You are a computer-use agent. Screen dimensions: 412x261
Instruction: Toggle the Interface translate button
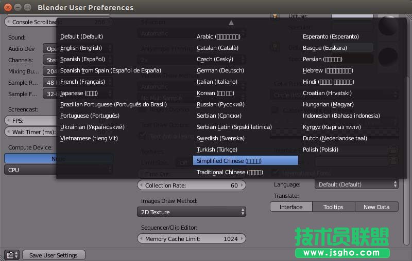pos(291,207)
